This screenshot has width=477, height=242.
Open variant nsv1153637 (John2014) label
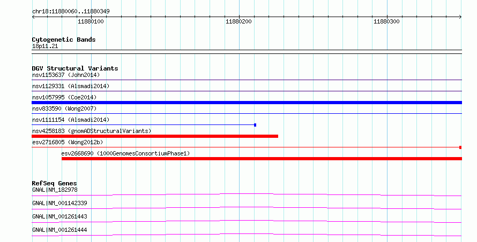click(x=66, y=75)
